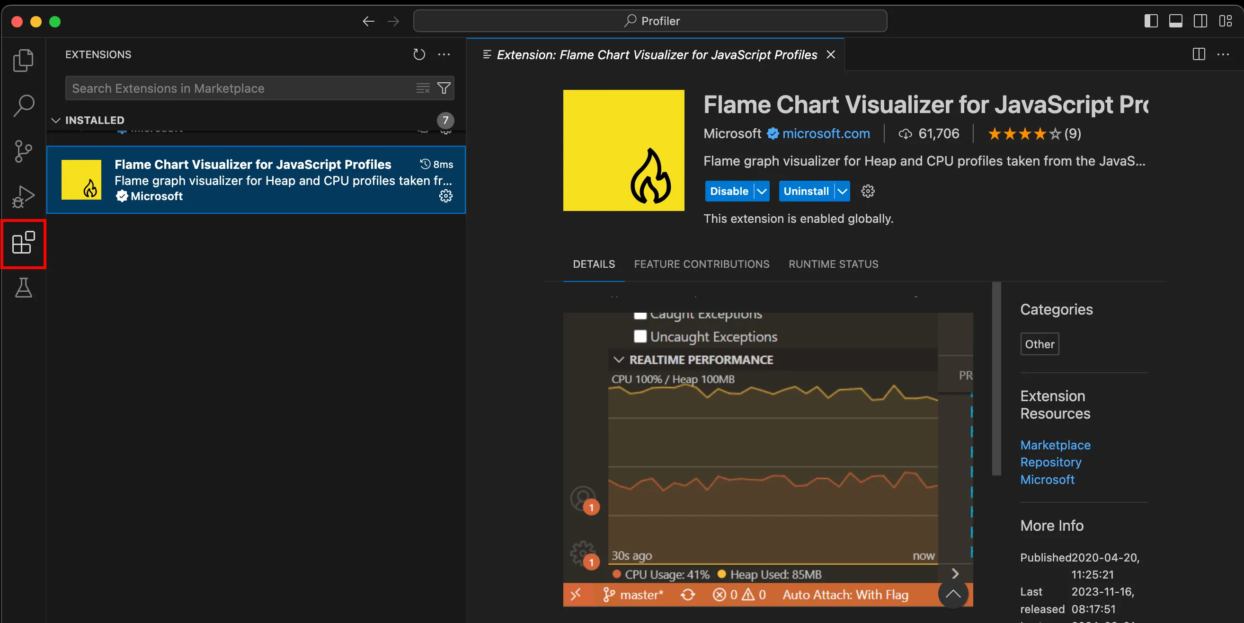1244x623 pixels.
Task: Click the Testing flask sidebar icon
Action: 21,288
